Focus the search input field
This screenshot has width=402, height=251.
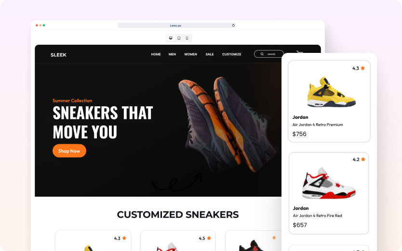(268, 54)
